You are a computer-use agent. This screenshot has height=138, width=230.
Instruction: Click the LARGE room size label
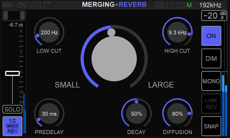point(161,85)
